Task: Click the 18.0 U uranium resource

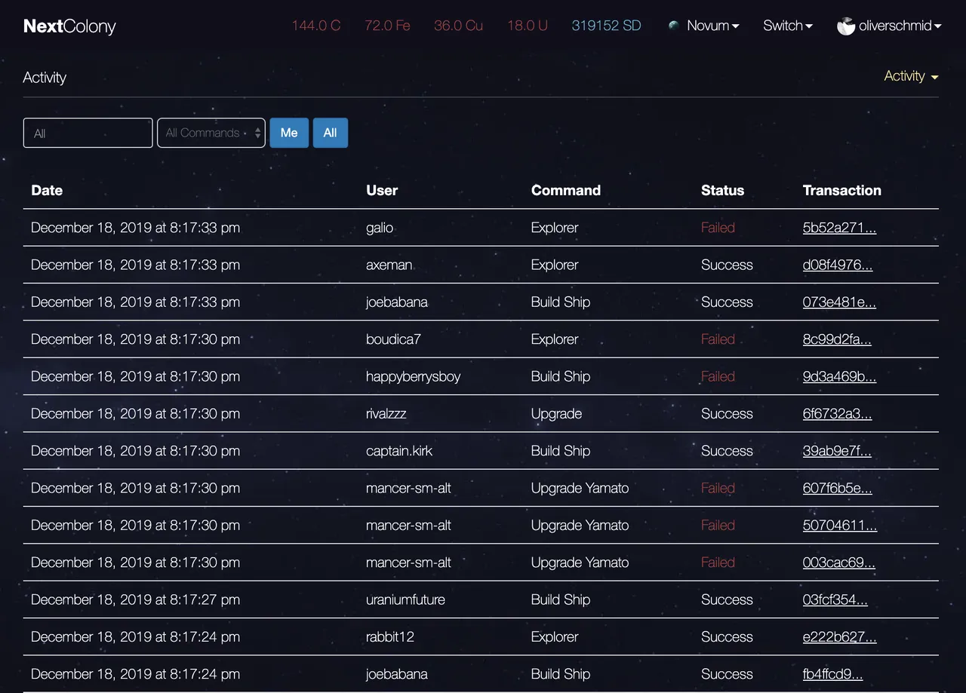Action: click(x=527, y=26)
